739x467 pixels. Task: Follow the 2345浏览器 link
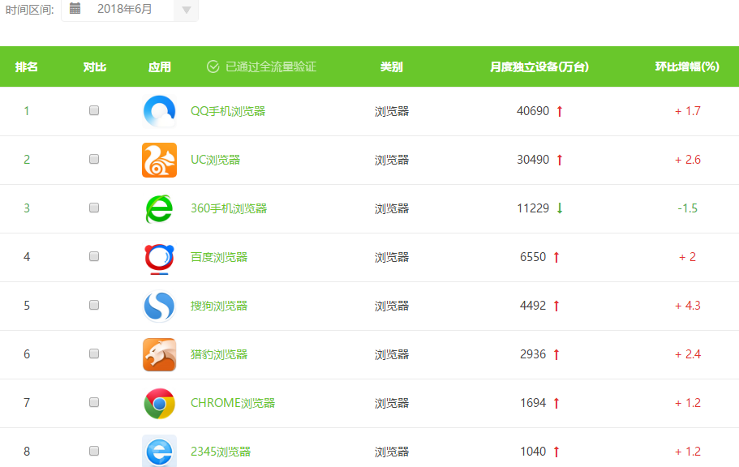click(221, 452)
